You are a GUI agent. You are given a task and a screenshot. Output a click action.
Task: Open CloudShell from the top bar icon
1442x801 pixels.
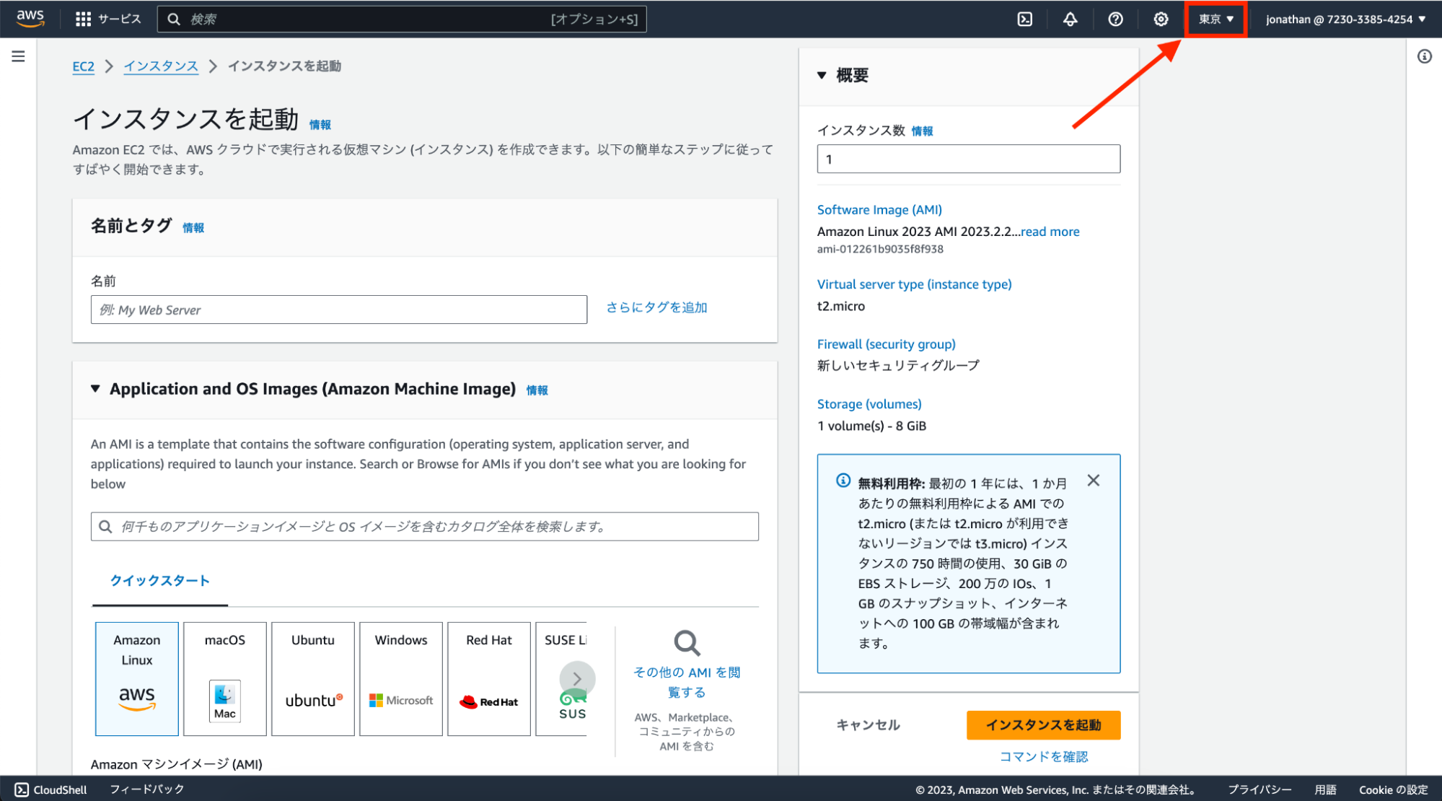pos(1024,19)
